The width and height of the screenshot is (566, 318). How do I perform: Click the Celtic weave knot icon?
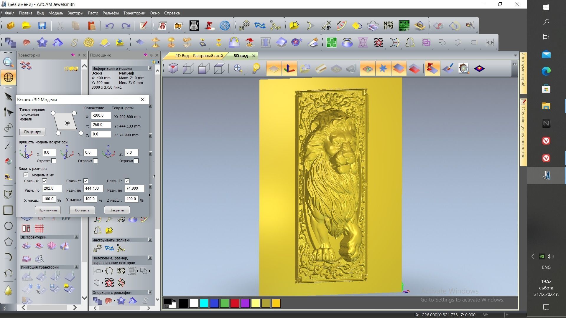(x=89, y=42)
